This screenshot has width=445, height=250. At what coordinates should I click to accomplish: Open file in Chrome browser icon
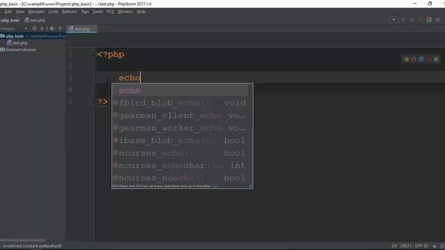pyautogui.click(x=406, y=59)
